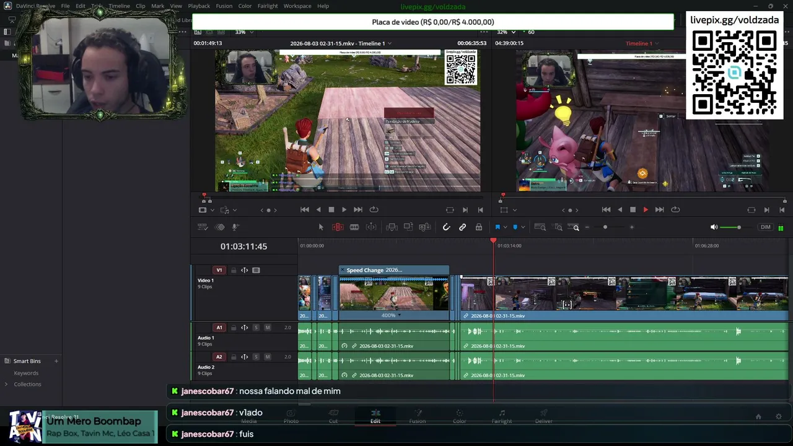
Task: Open the marker color dropdown arrow
Action: pyautogui.click(x=523, y=227)
